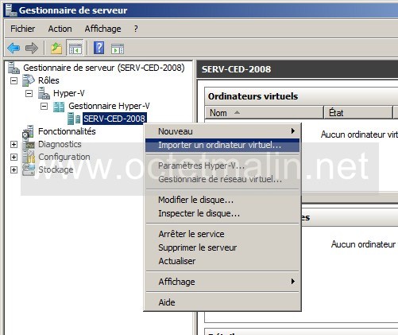The width and height of the screenshot is (398, 335).
Task: Collapse the Rôles tree node
Action: point(14,80)
